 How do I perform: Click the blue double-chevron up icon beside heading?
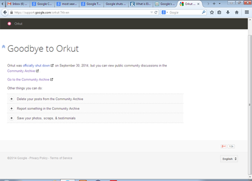tap(4, 46)
